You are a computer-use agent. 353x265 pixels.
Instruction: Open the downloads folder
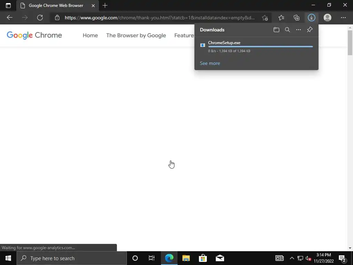pos(276,30)
